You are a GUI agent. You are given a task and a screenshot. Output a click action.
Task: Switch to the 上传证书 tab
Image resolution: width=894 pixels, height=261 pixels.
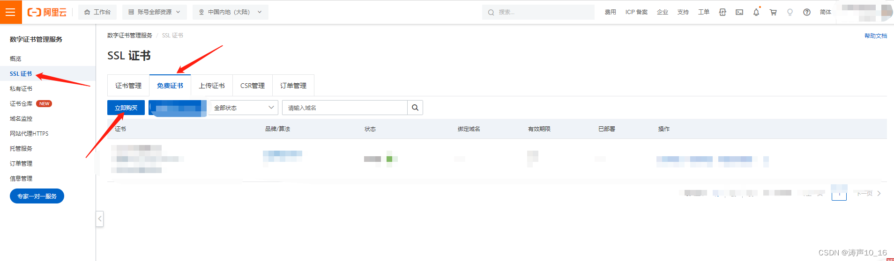(212, 86)
